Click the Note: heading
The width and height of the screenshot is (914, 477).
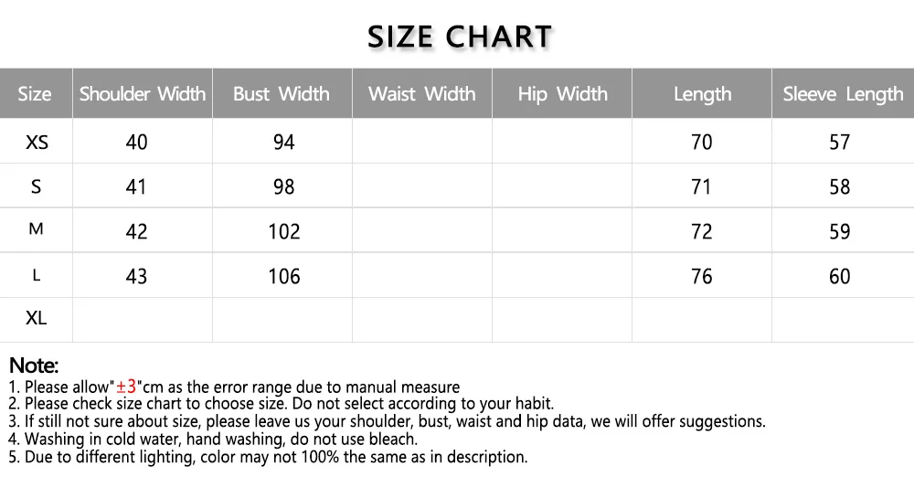[x=34, y=366]
